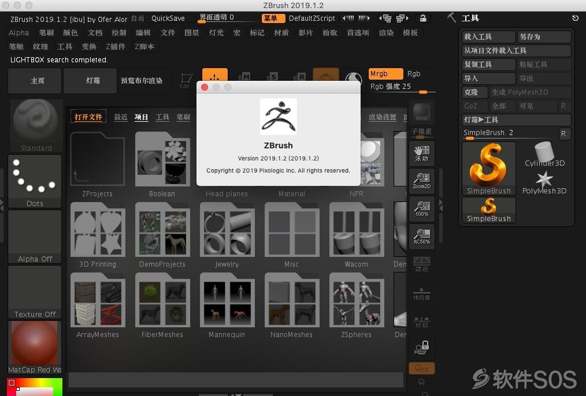Click the QuickSave button
Screen dimensions: 586x396
point(168,18)
